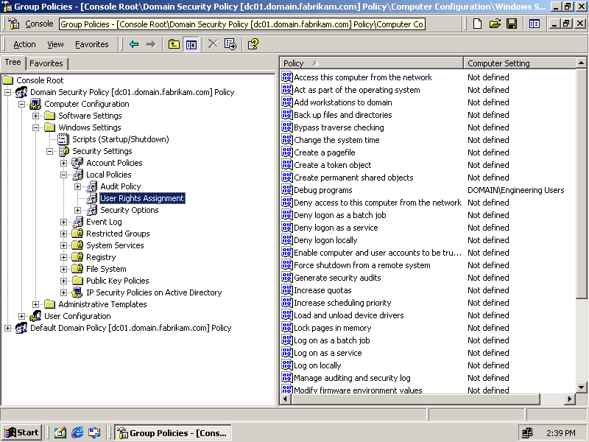Open the Action menu
This screenshot has width=589, height=442.
click(24, 44)
